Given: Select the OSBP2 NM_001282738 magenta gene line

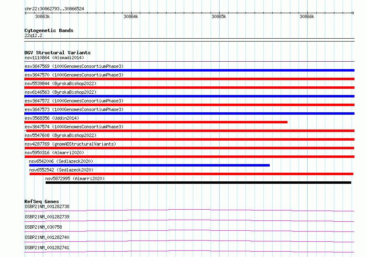Looking at the screenshot, I should click(189, 210).
